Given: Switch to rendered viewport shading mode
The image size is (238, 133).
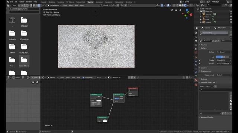Looking at the screenshot, I should click(185, 6).
